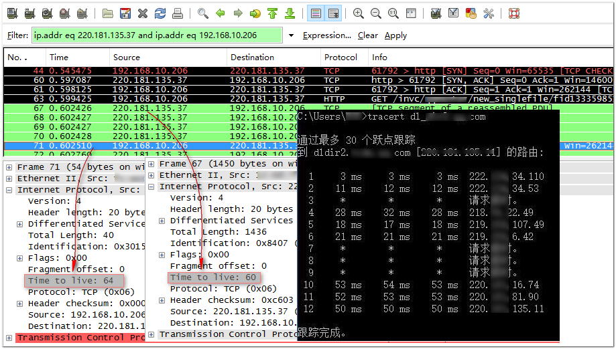Jump to first packet icon
The image size is (616, 349).
272,14
